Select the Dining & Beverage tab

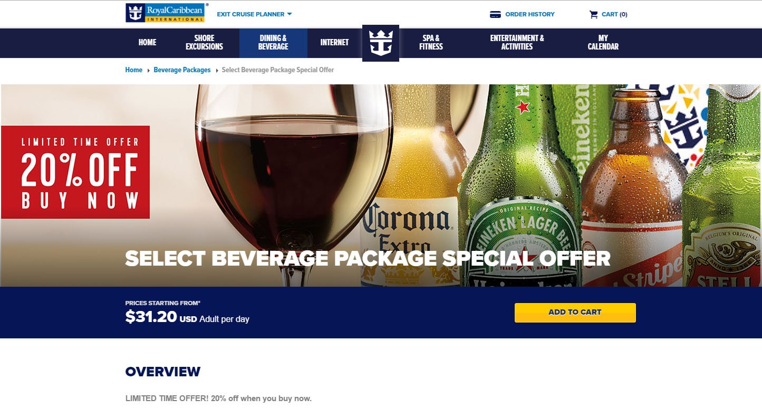(273, 43)
